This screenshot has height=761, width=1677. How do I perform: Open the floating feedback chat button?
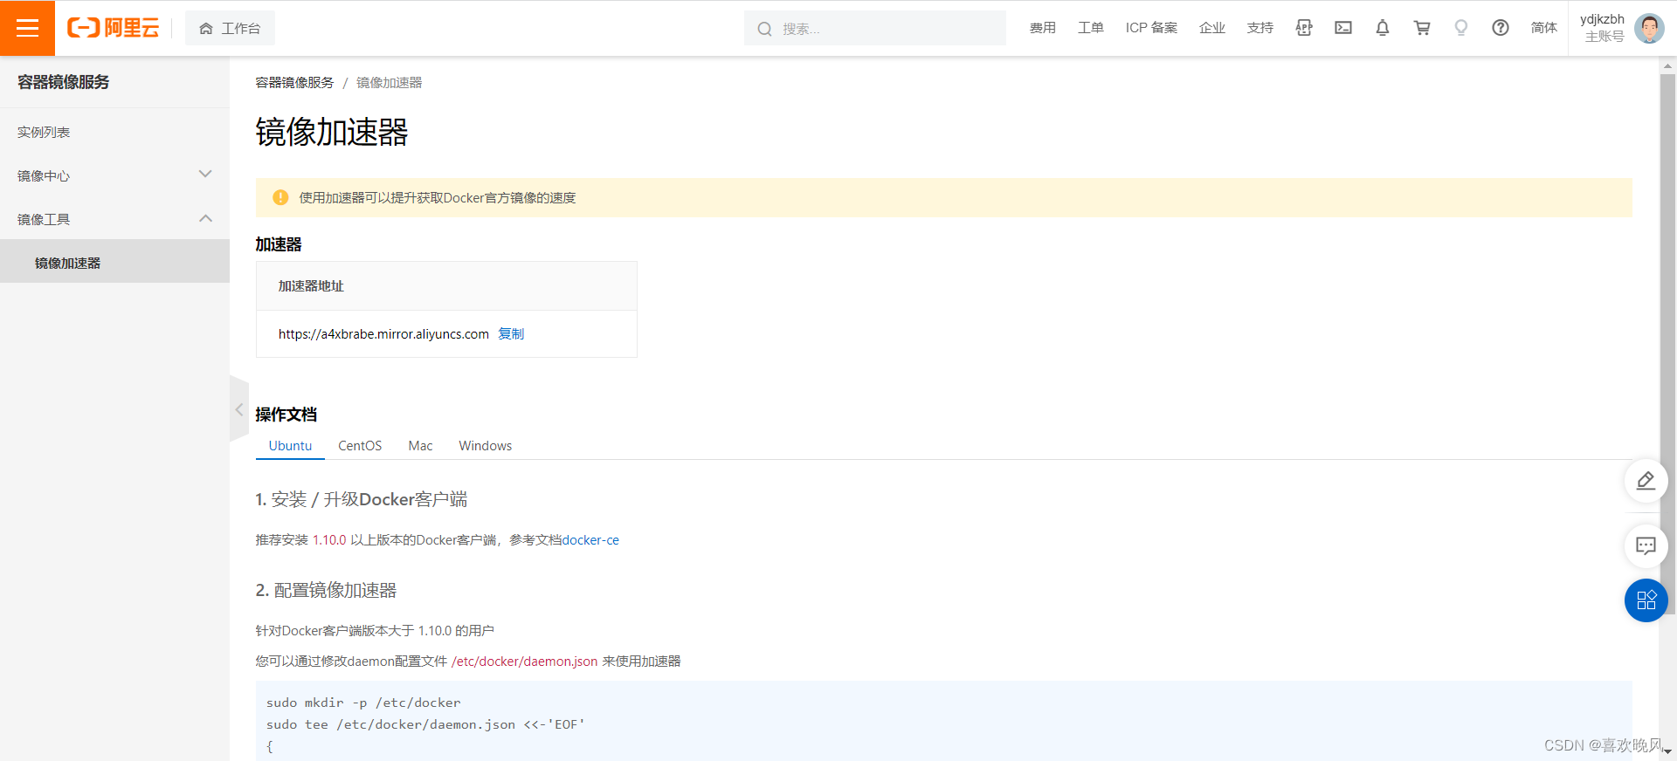pos(1646,545)
